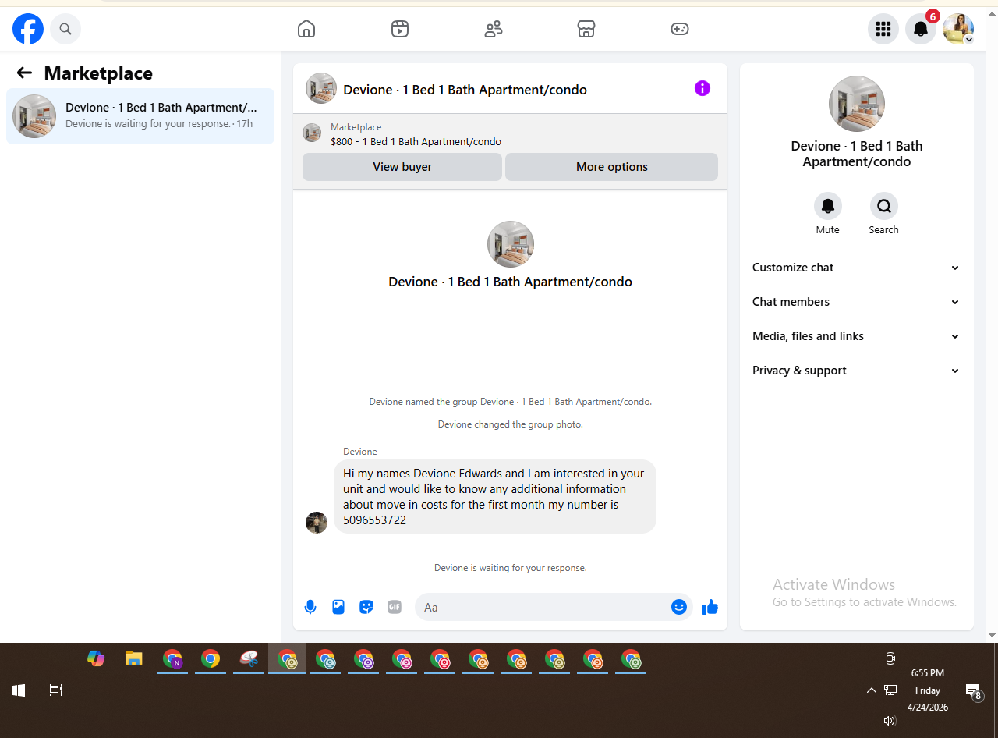Image resolution: width=998 pixels, height=738 pixels.
Task: Open the Windows notification center icon
Action: pyautogui.click(x=973, y=691)
